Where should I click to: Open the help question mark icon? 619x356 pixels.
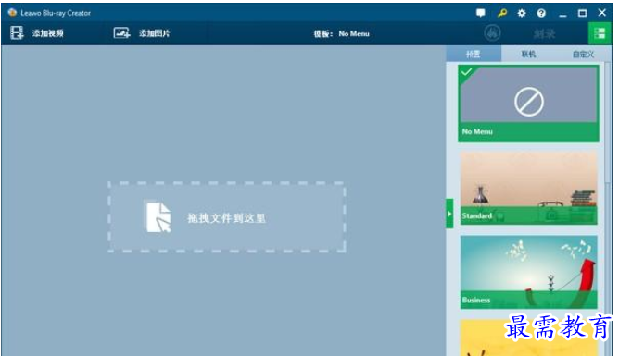pos(541,13)
